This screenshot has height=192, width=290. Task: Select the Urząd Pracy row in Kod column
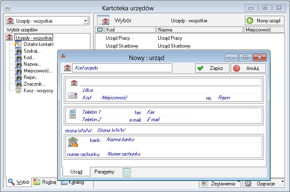point(118,38)
